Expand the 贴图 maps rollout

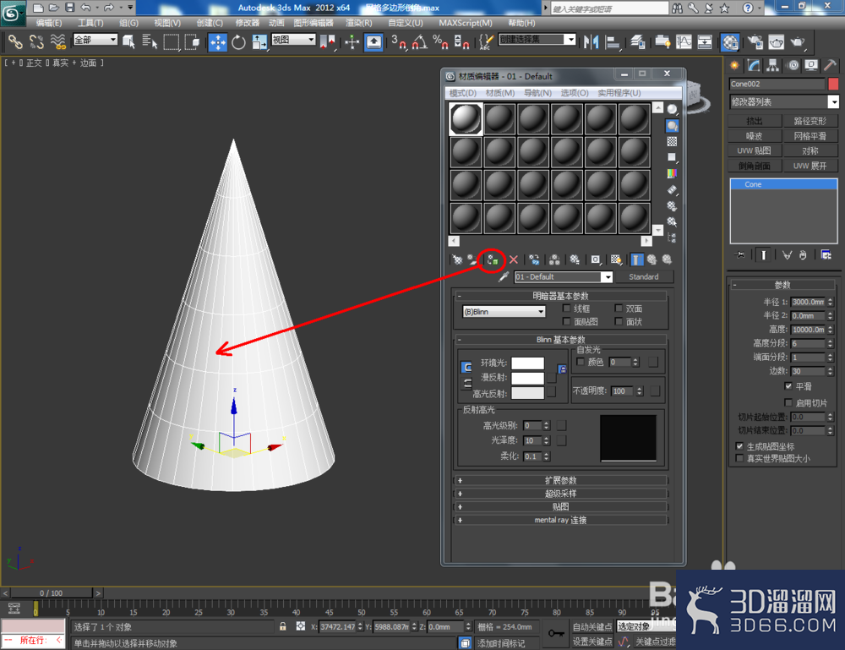point(560,506)
